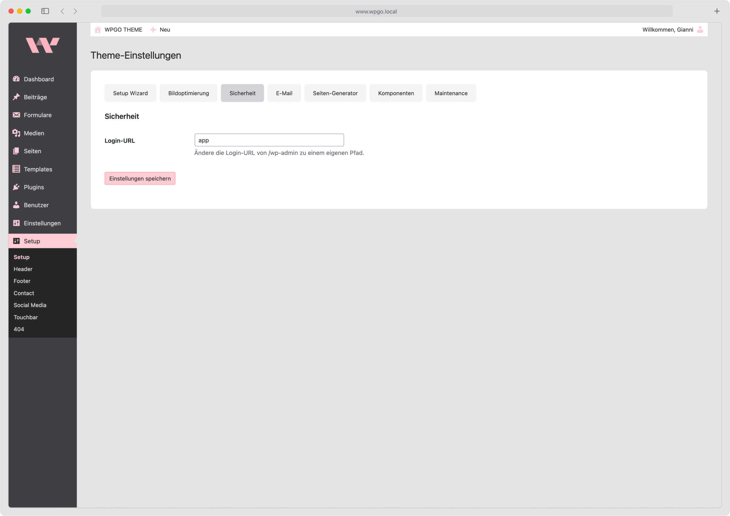Open the site via the WPGO THEME home icon
730x516 pixels.
[98, 29]
